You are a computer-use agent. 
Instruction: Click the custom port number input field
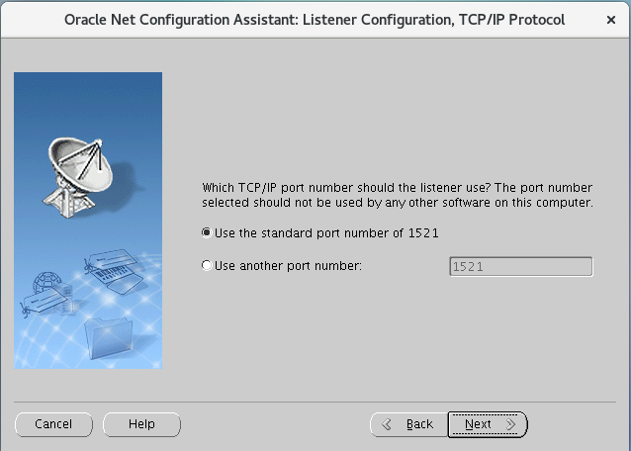521,266
